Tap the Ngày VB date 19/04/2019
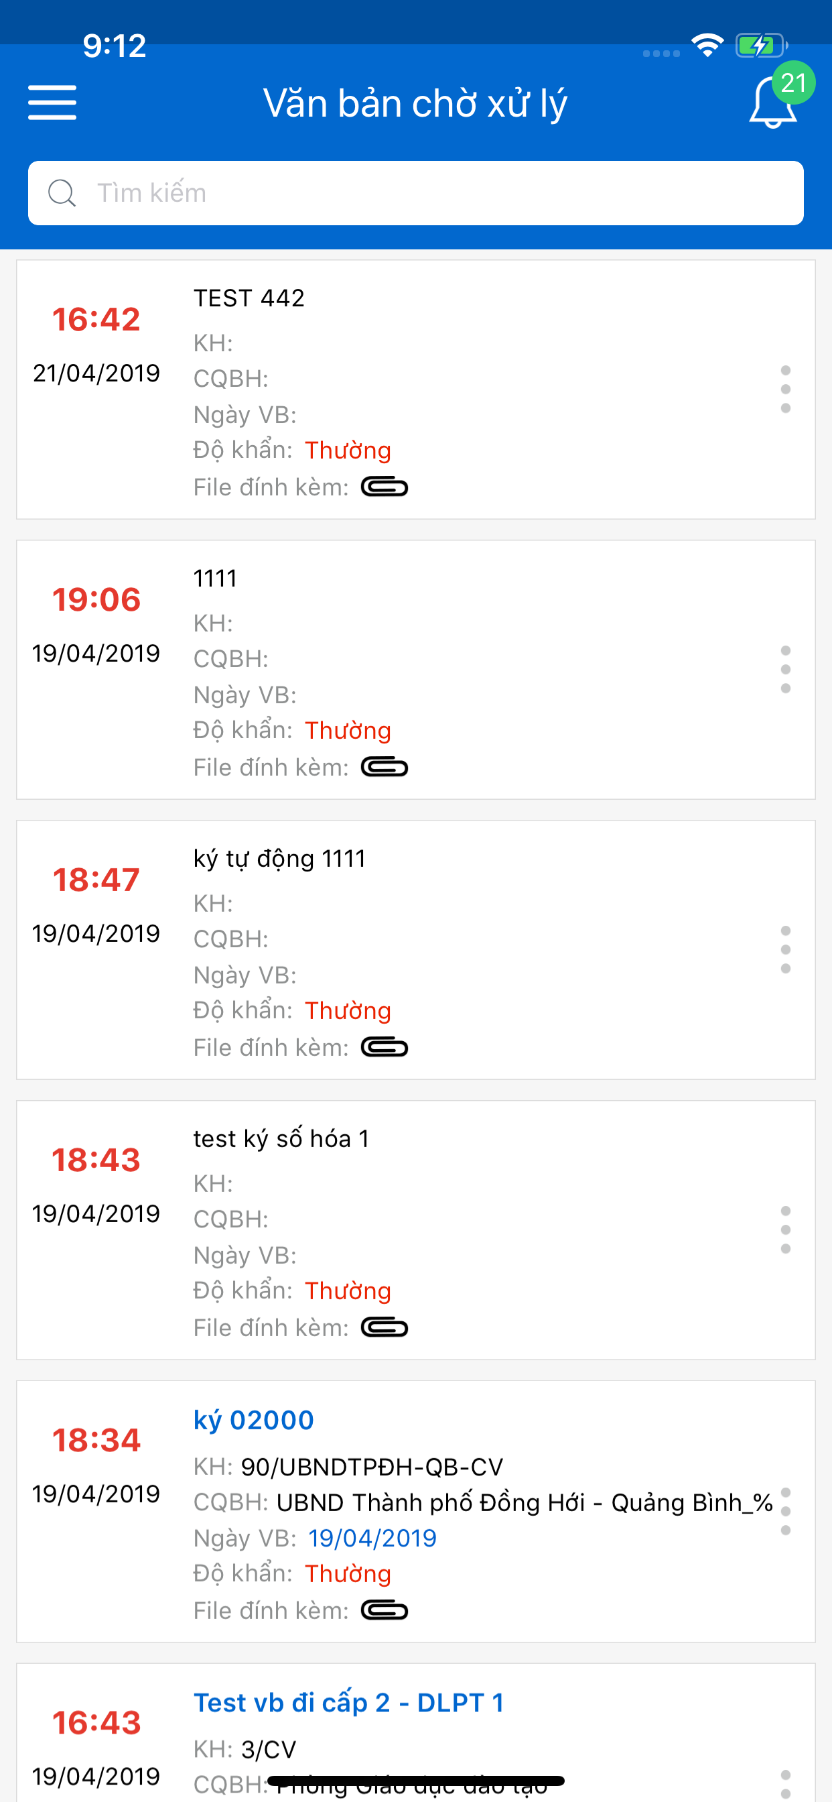Viewport: 832px width, 1802px height. pos(372,1538)
